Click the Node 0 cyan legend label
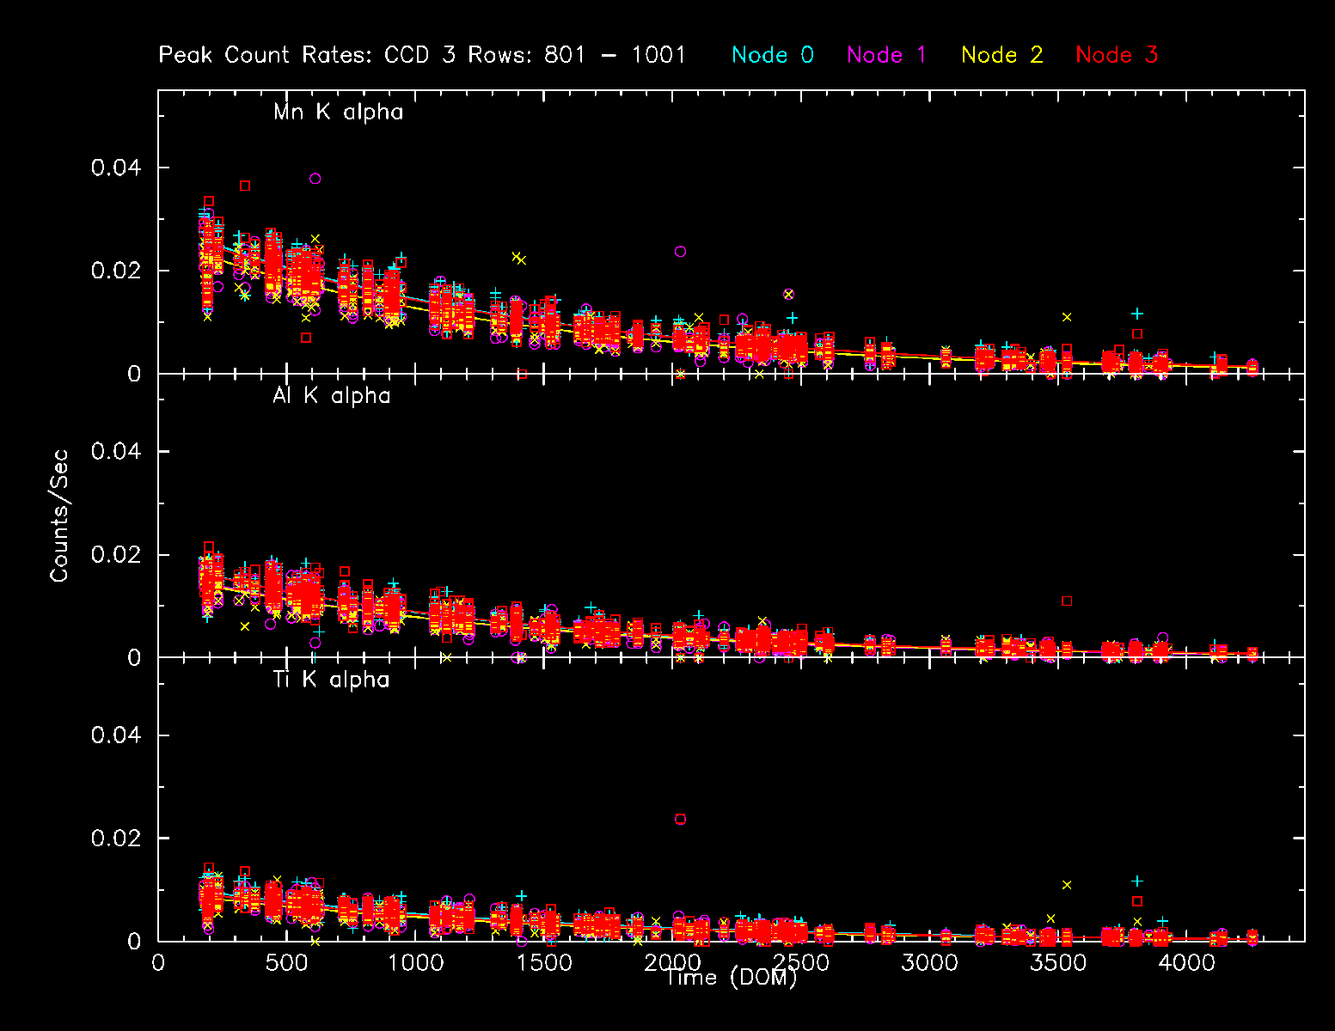Image resolution: width=1335 pixels, height=1031 pixels. tap(772, 55)
